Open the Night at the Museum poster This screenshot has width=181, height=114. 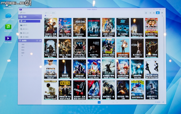point(137,27)
